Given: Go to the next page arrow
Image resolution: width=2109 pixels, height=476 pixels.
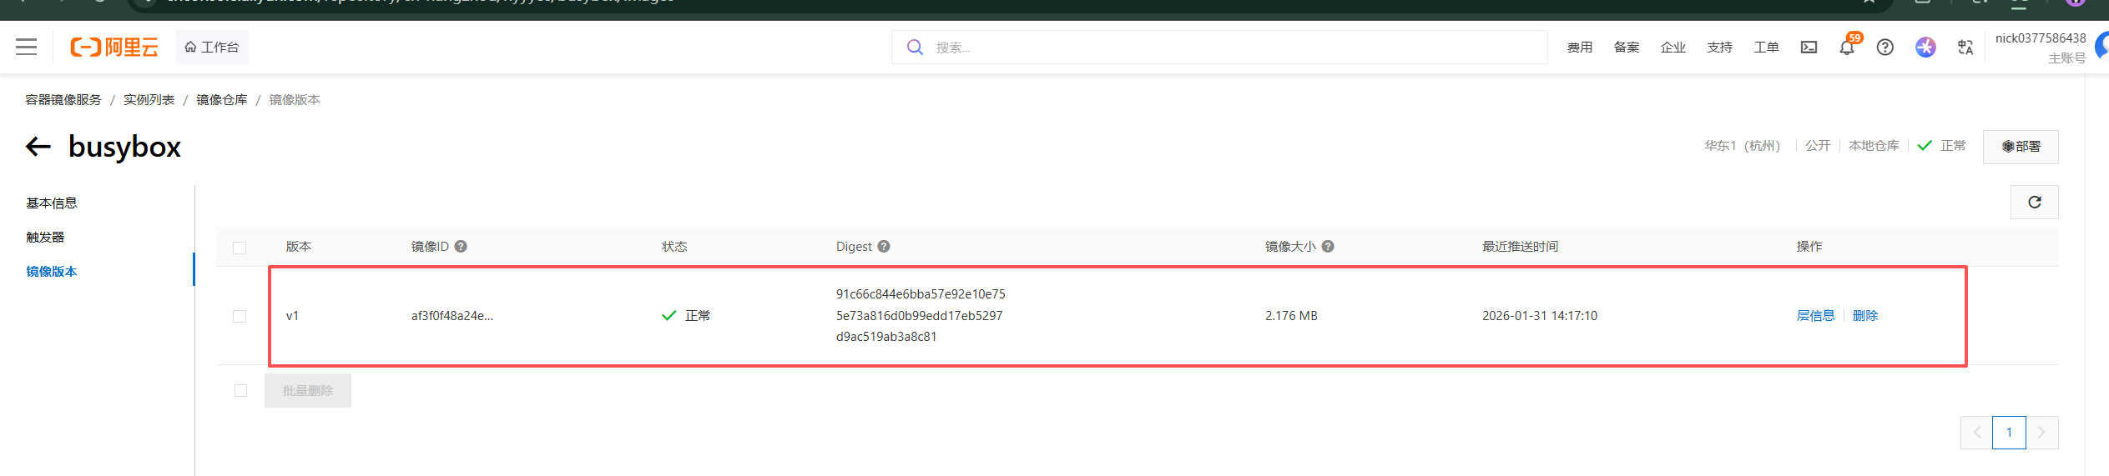Looking at the screenshot, I should (2041, 432).
